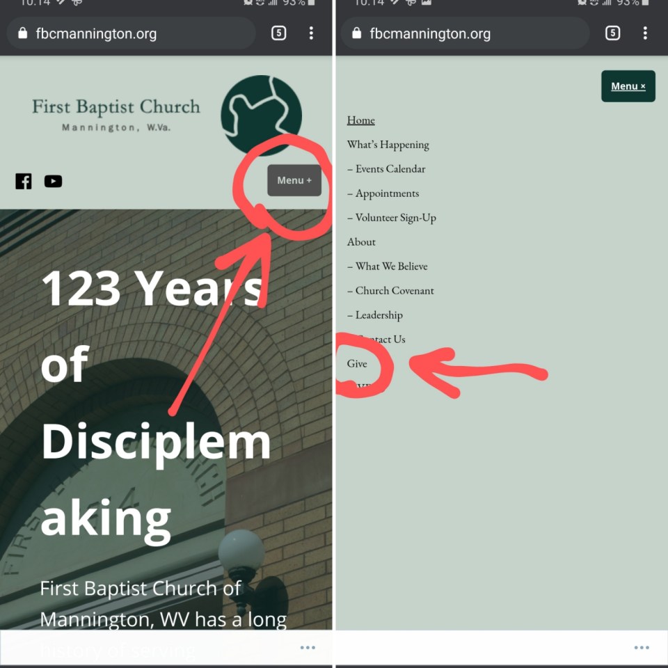Collapse the navigation with Menu ×

[628, 86]
